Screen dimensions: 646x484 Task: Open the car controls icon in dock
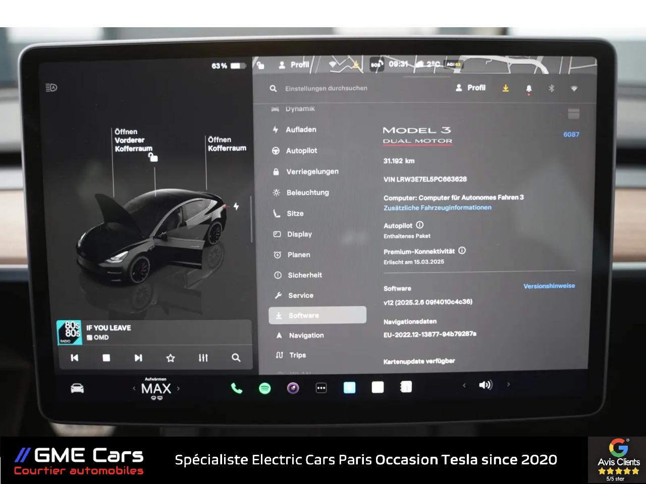[x=77, y=388]
